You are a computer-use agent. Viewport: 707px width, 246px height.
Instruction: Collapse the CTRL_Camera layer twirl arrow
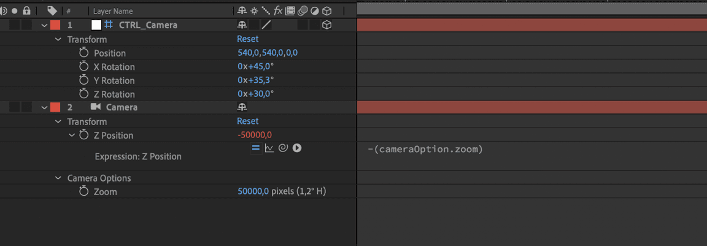click(44, 25)
